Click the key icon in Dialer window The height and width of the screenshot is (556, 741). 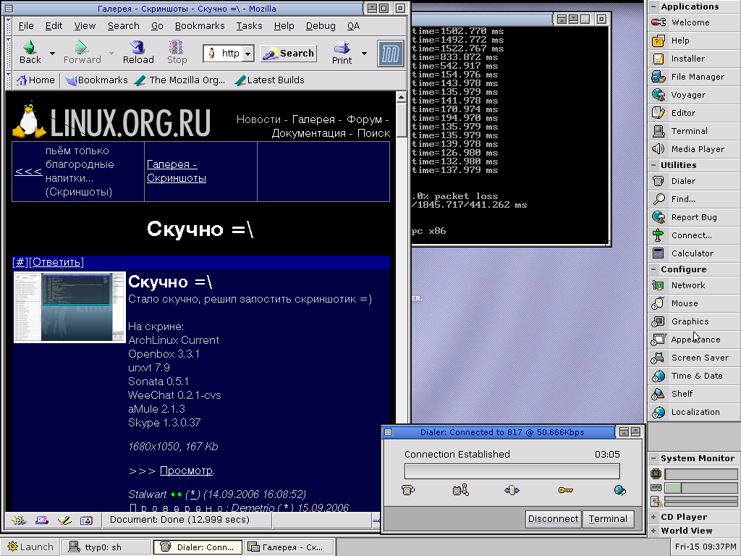pos(565,490)
